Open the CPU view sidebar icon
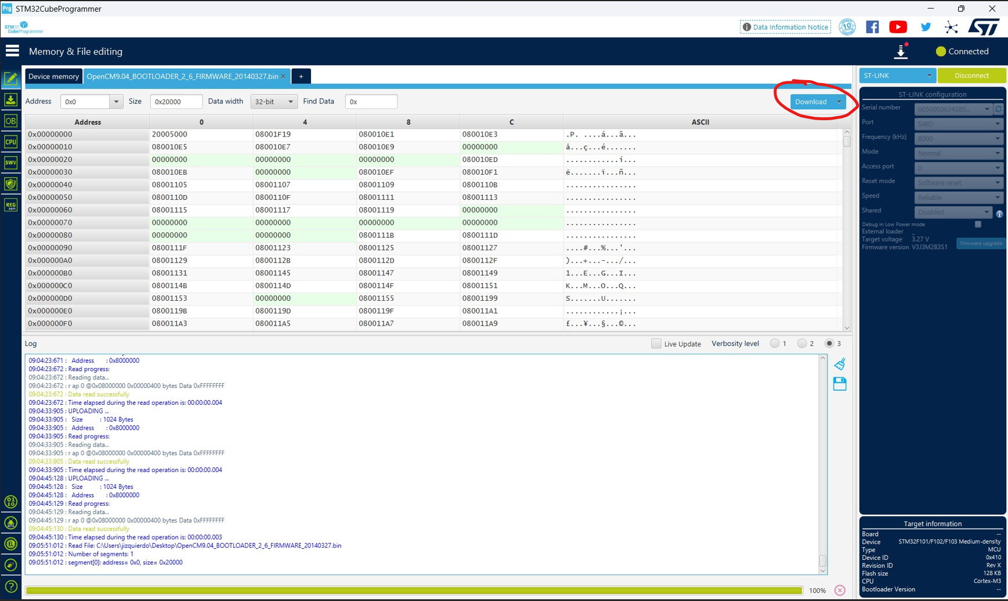The image size is (1008, 601). (x=10, y=142)
